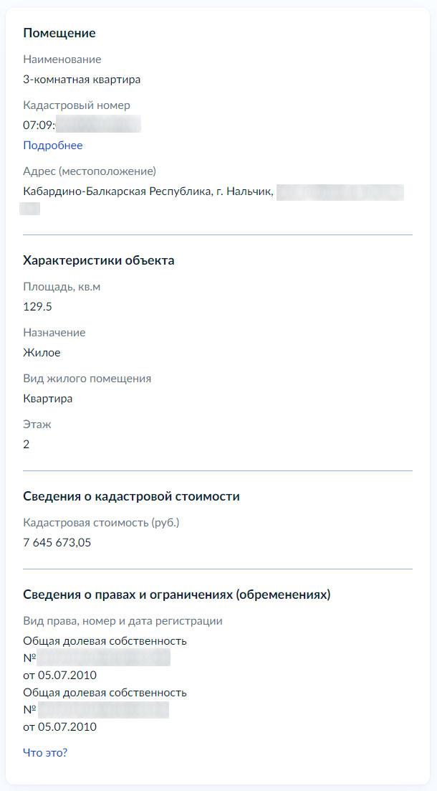Click the Этаж label
The width and height of the screenshot is (437, 791).
click(37, 425)
